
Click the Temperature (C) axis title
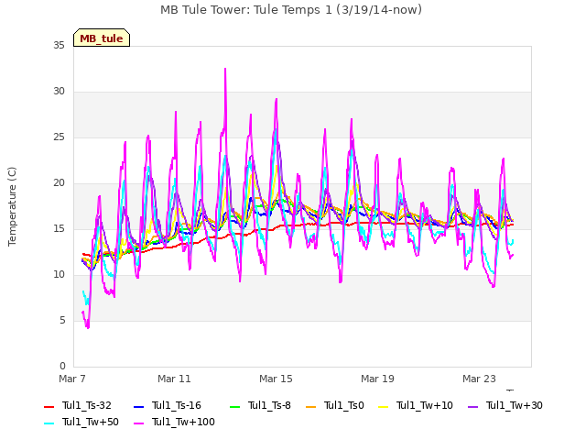(12, 206)
